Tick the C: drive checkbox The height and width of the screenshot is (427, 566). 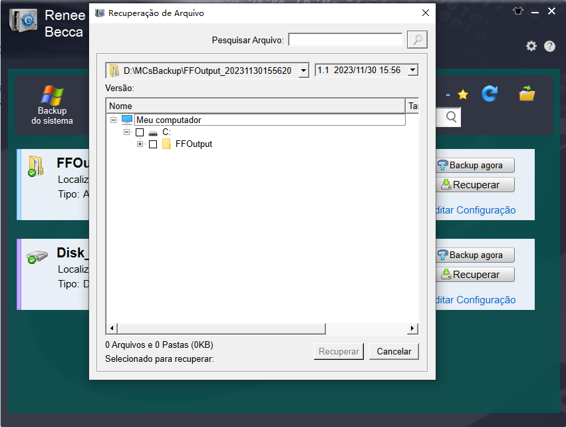[140, 132]
